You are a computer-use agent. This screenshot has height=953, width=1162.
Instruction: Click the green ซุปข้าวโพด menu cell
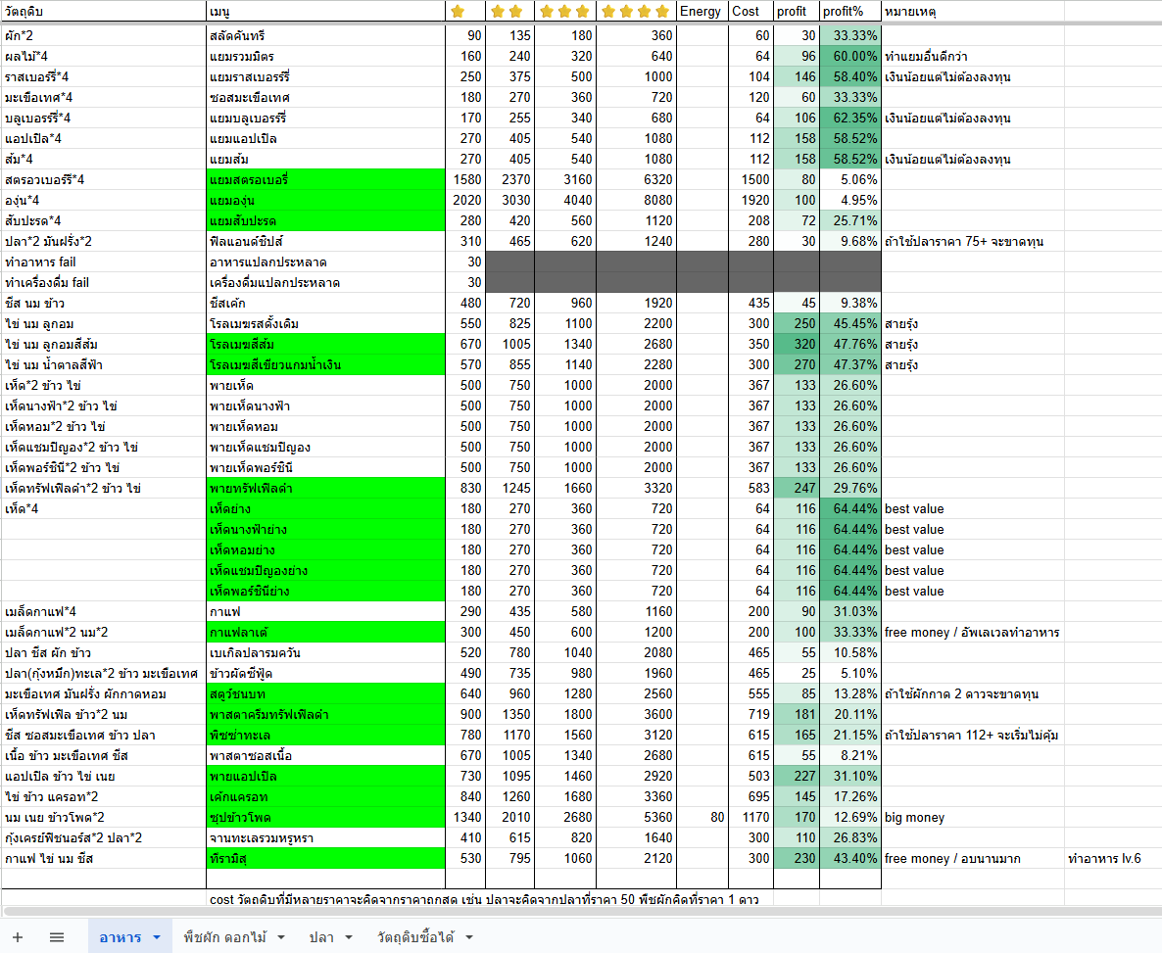coord(326,818)
